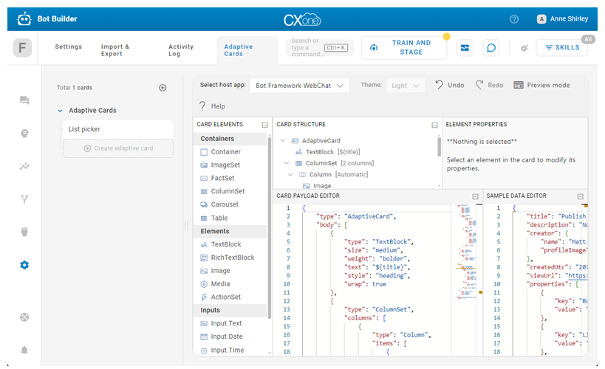Open the settings gear in left sidebar
605x369 pixels.
[x=24, y=265]
